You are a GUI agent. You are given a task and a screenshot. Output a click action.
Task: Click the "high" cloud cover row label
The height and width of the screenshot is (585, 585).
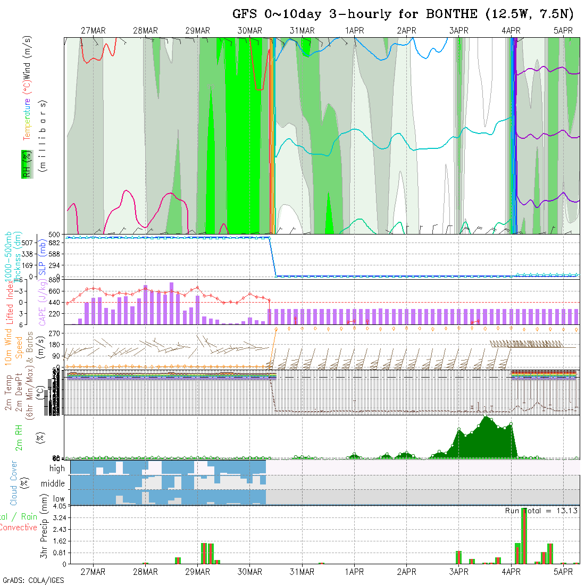[x=57, y=469]
